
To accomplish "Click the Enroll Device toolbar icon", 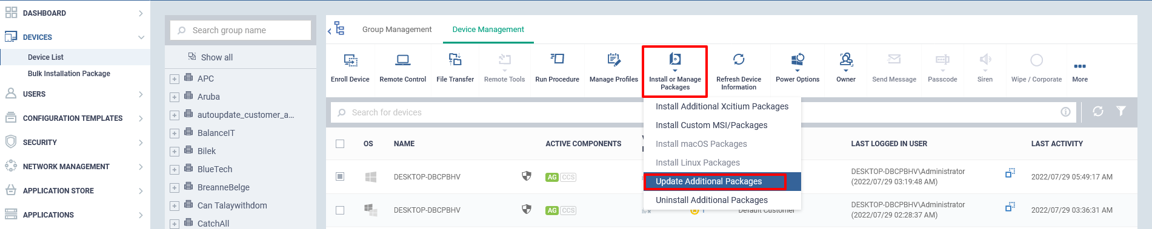I will pyautogui.click(x=350, y=60).
